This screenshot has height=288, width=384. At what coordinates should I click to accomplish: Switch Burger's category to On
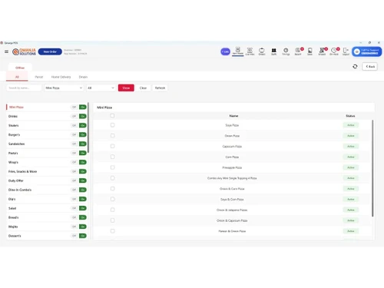(83, 134)
